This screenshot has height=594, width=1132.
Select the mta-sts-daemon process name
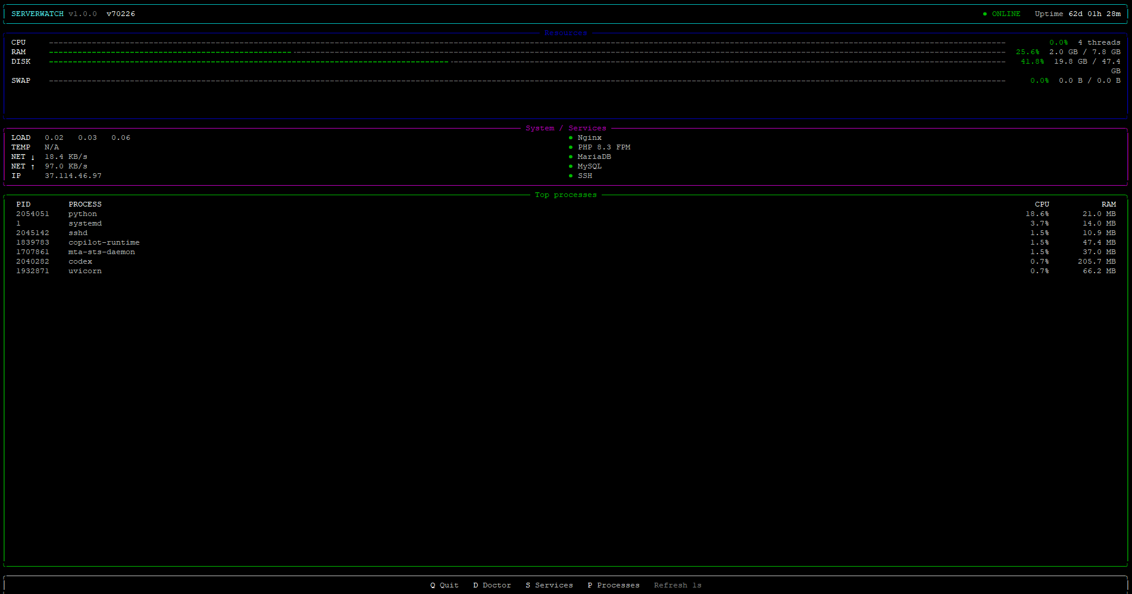[x=102, y=252]
